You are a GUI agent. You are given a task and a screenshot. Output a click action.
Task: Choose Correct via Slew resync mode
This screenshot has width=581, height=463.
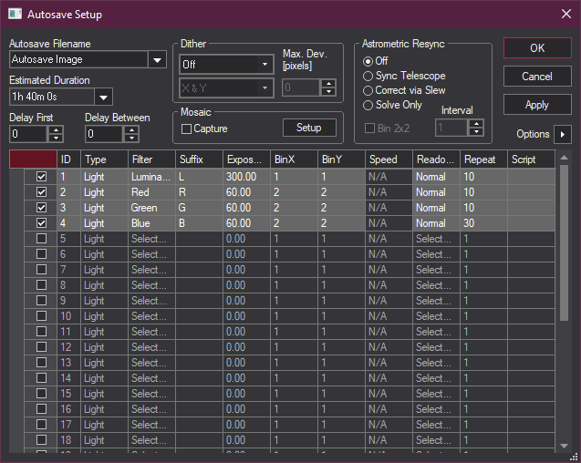[x=368, y=90]
